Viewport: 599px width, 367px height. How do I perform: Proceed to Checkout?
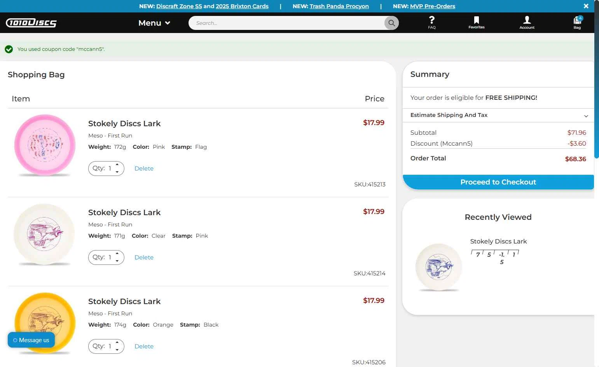point(498,182)
